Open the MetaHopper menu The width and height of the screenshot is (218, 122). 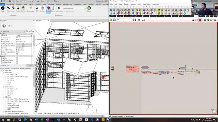[x=146, y=4]
